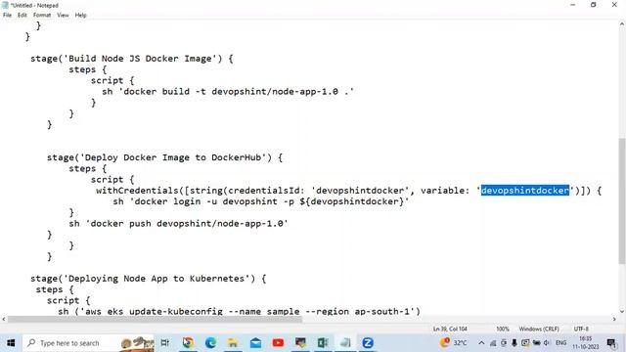Image resolution: width=626 pixels, height=352 pixels.
Task: Open the Help menu
Action: coord(80,16)
